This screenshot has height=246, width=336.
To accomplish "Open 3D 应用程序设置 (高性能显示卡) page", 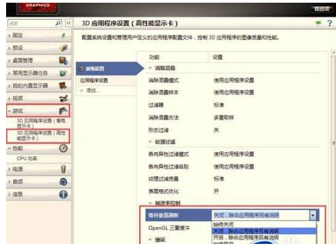I will [x=41, y=135].
